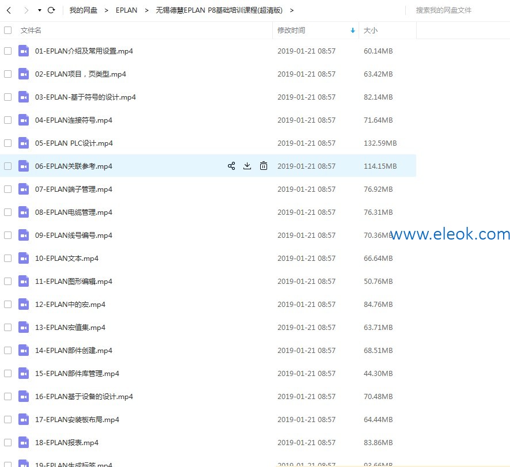Open file name 12-EPLAN中的宏.mp4

coord(70,304)
